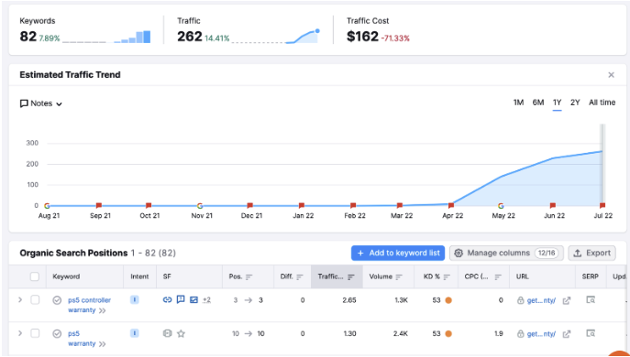Screen dimensions: 630x357
Task: Check the ps5 warranty row checkbox
Action: pos(35,333)
